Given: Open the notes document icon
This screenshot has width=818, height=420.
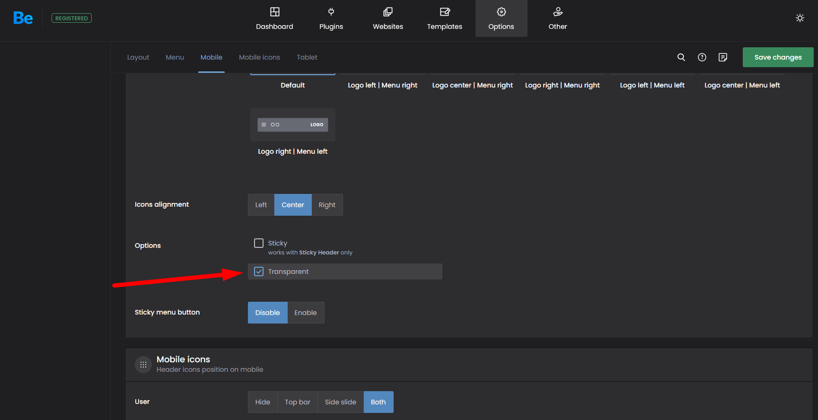Looking at the screenshot, I should click(x=723, y=57).
